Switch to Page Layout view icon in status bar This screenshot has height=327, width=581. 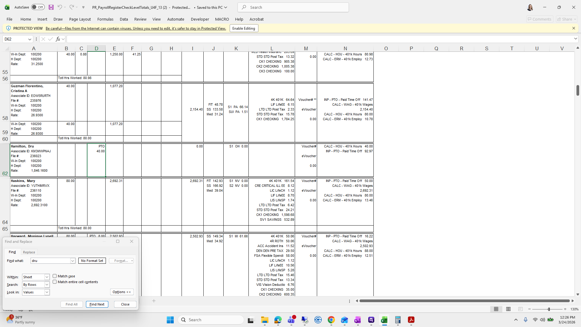click(x=508, y=309)
